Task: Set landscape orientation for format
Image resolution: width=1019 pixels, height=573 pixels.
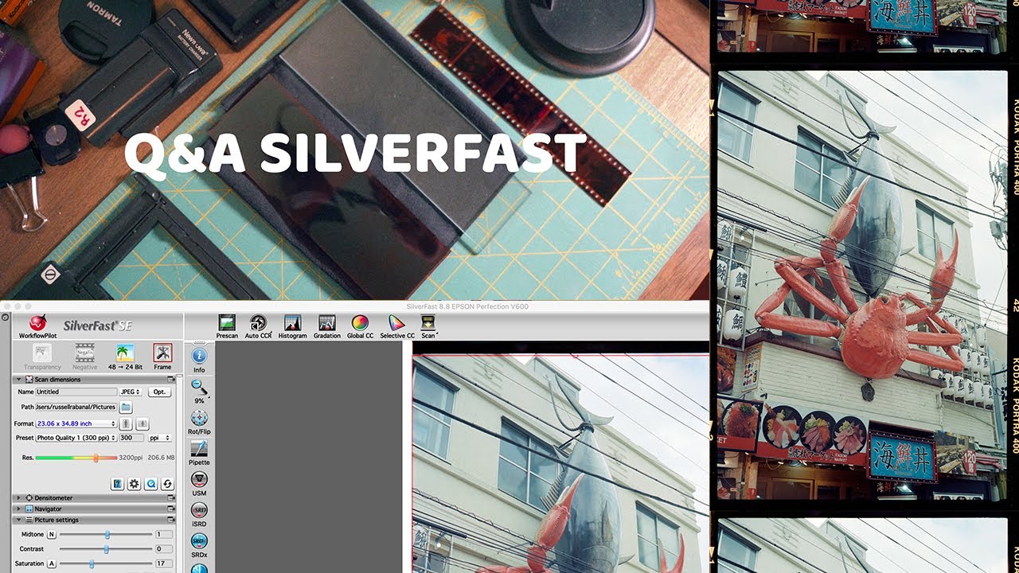Action: coord(143,423)
